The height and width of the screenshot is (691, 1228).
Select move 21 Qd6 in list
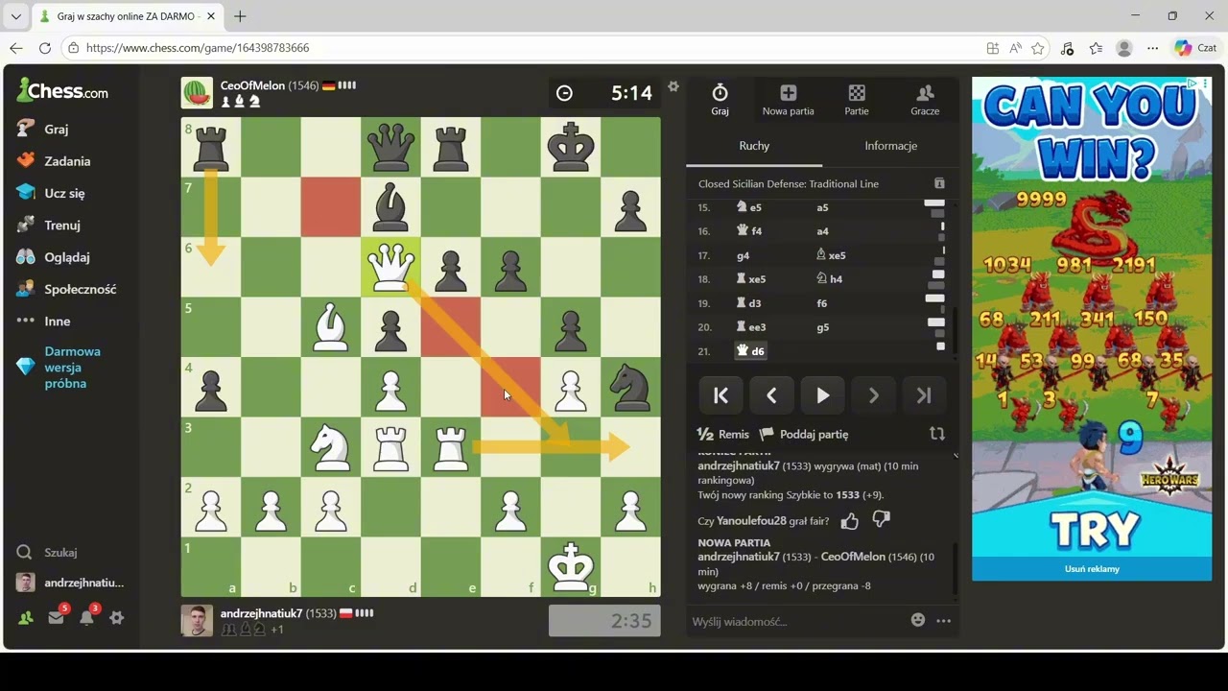tap(750, 351)
